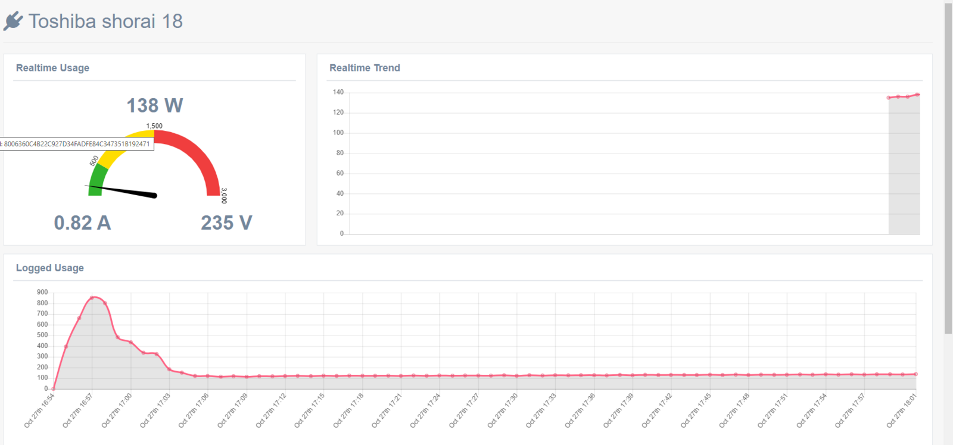
Task: Click the device ID tooltip text
Action: click(76, 144)
